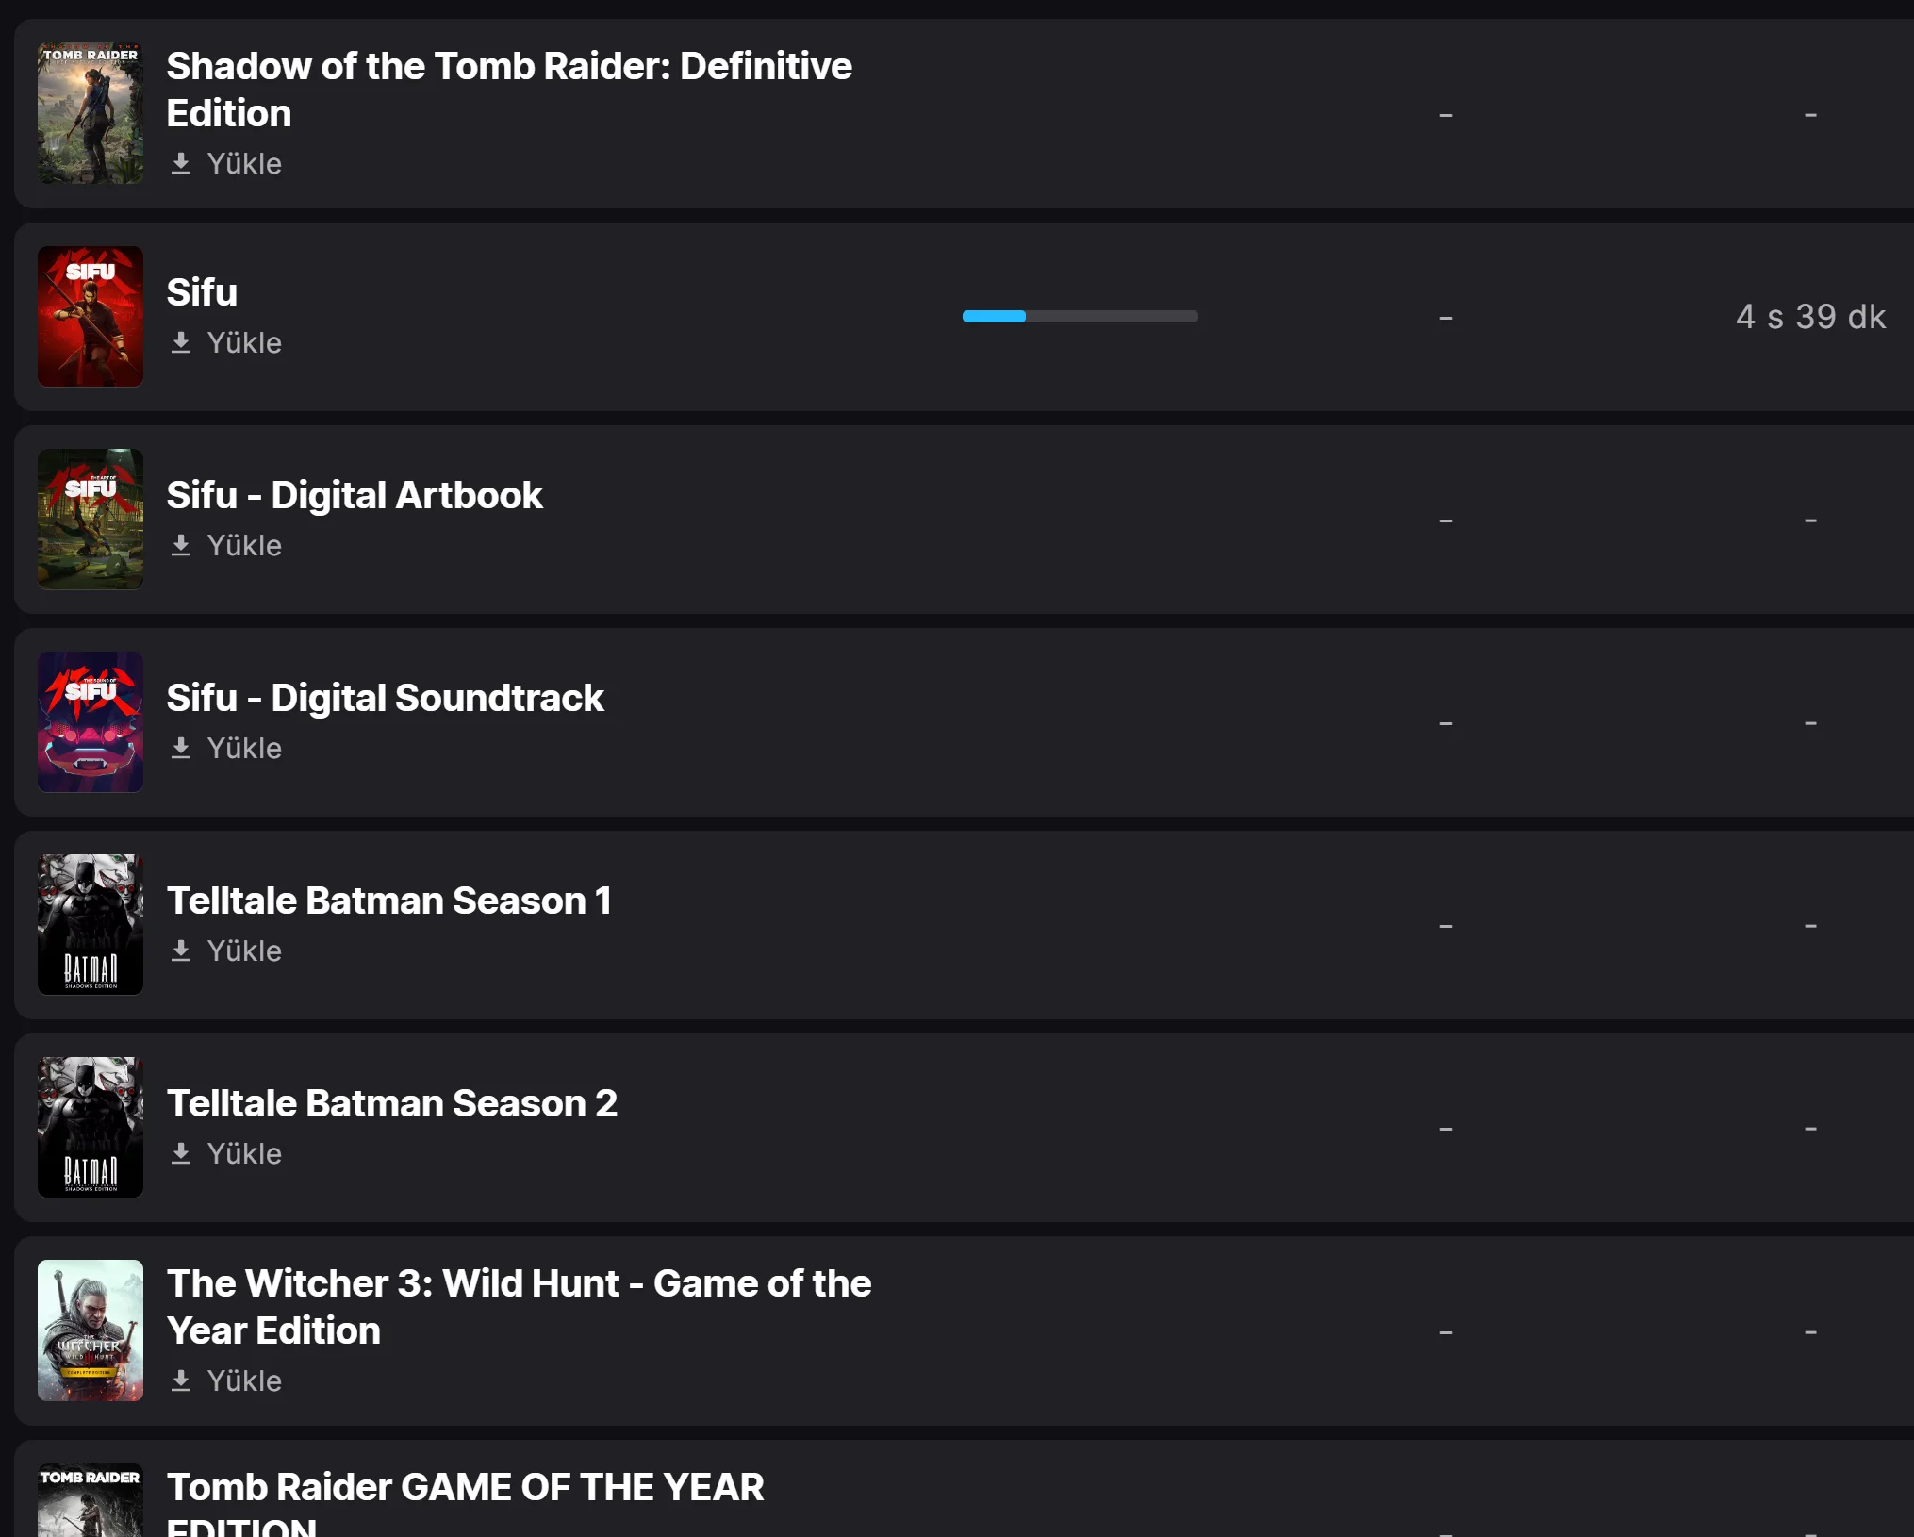Screen dimensions: 1914x1537
Task: Select the Sifu Digital Soundtrack cover image
Action: pyautogui.click(x=91, y=722)
